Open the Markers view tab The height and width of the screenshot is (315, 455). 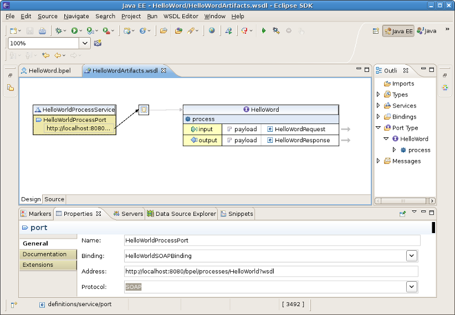click(x=36, y=214)
